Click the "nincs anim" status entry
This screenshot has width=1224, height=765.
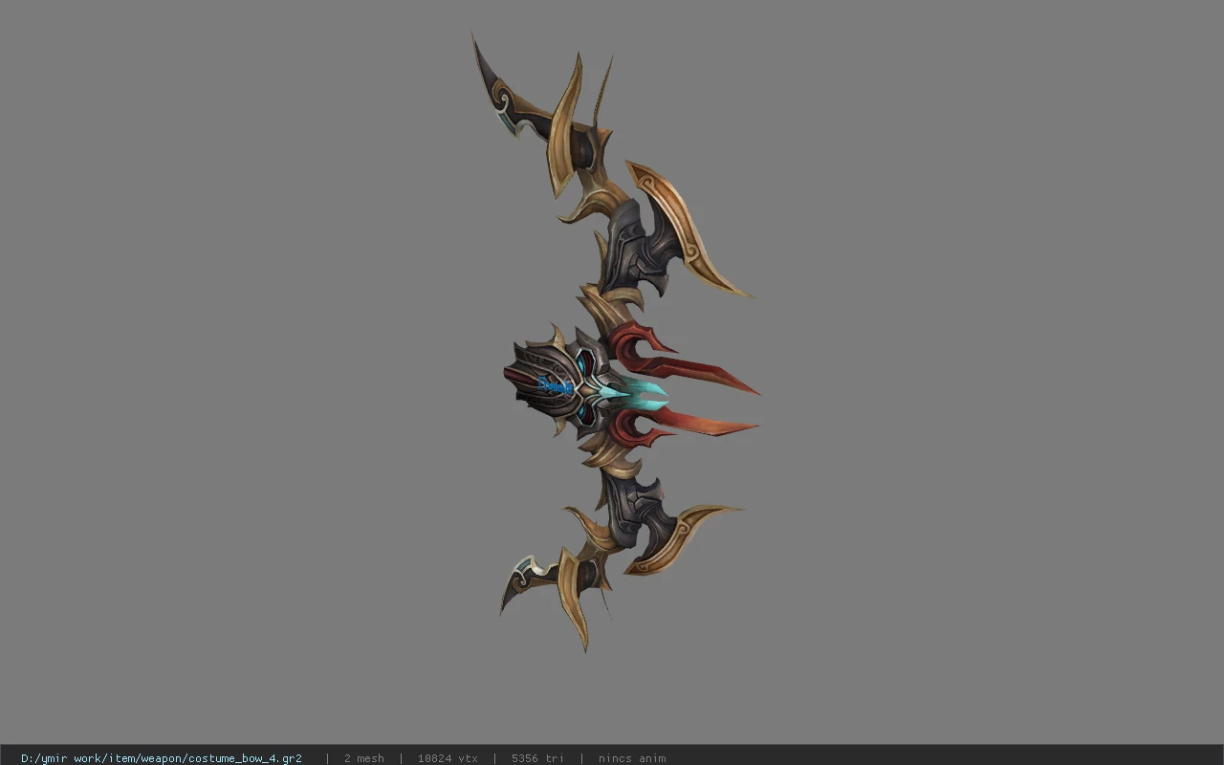[632, 758]
